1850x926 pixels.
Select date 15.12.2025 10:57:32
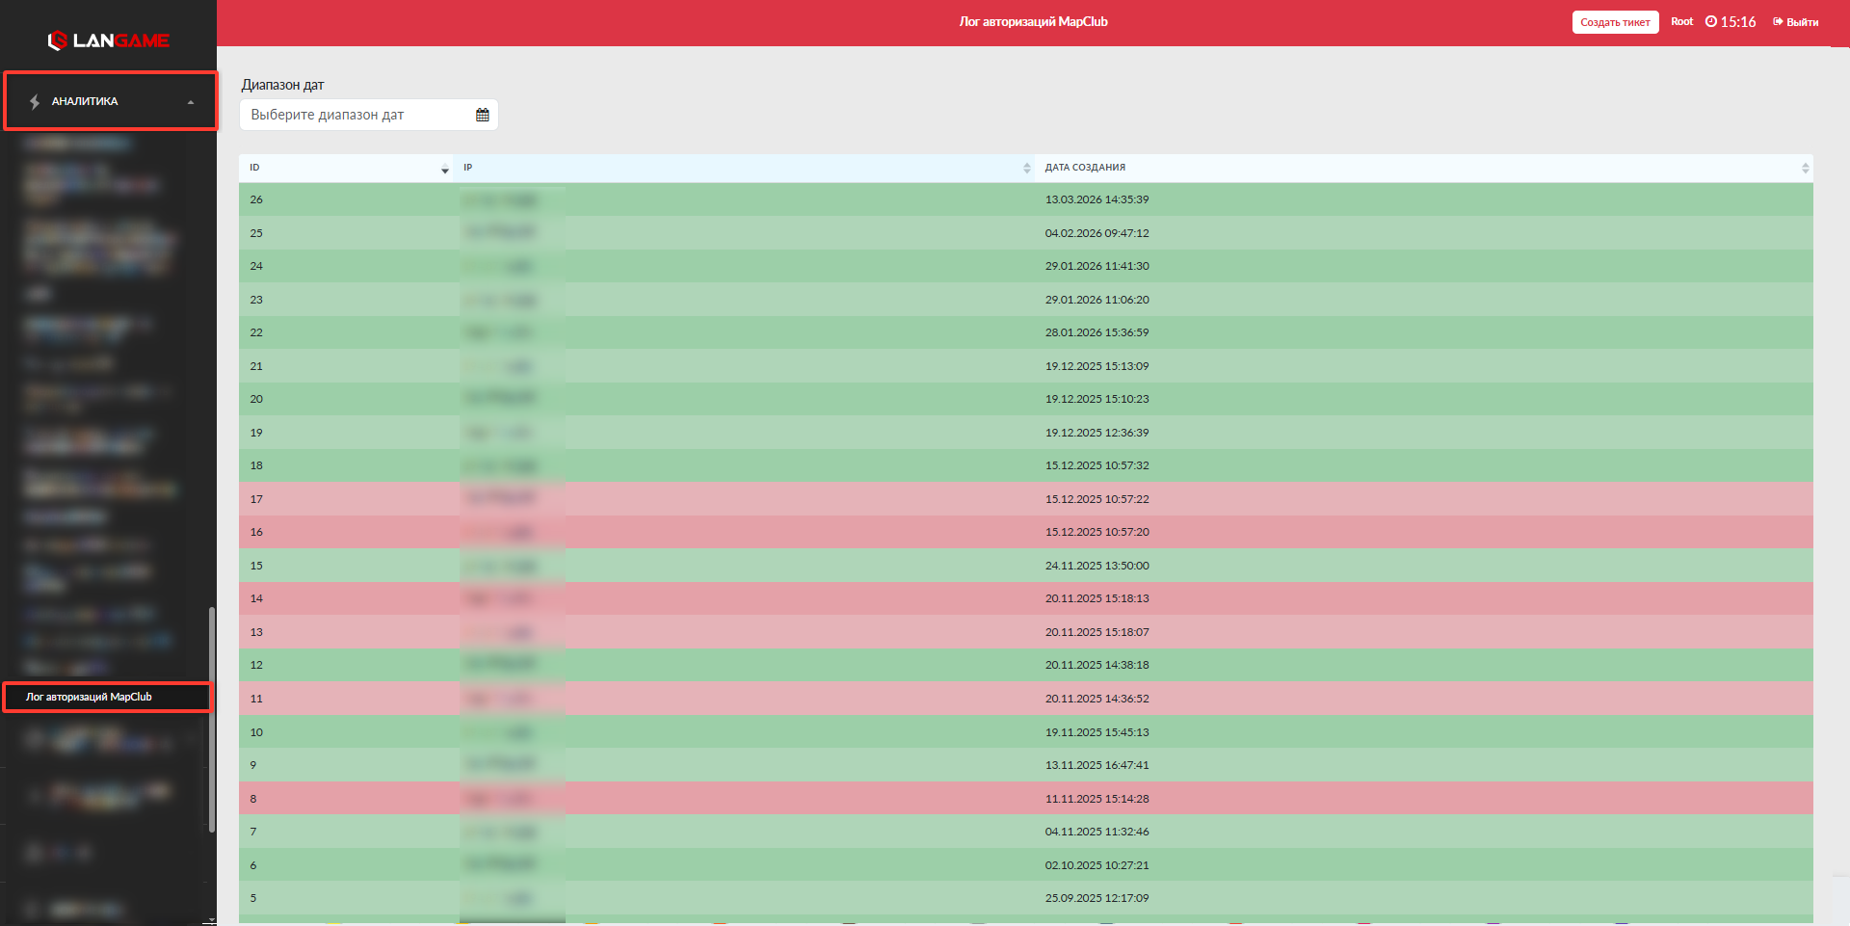point(1097,465)
